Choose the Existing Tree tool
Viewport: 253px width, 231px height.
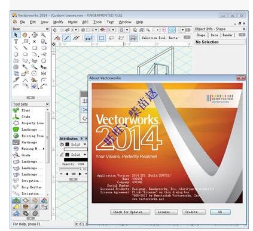pos(28,135)
